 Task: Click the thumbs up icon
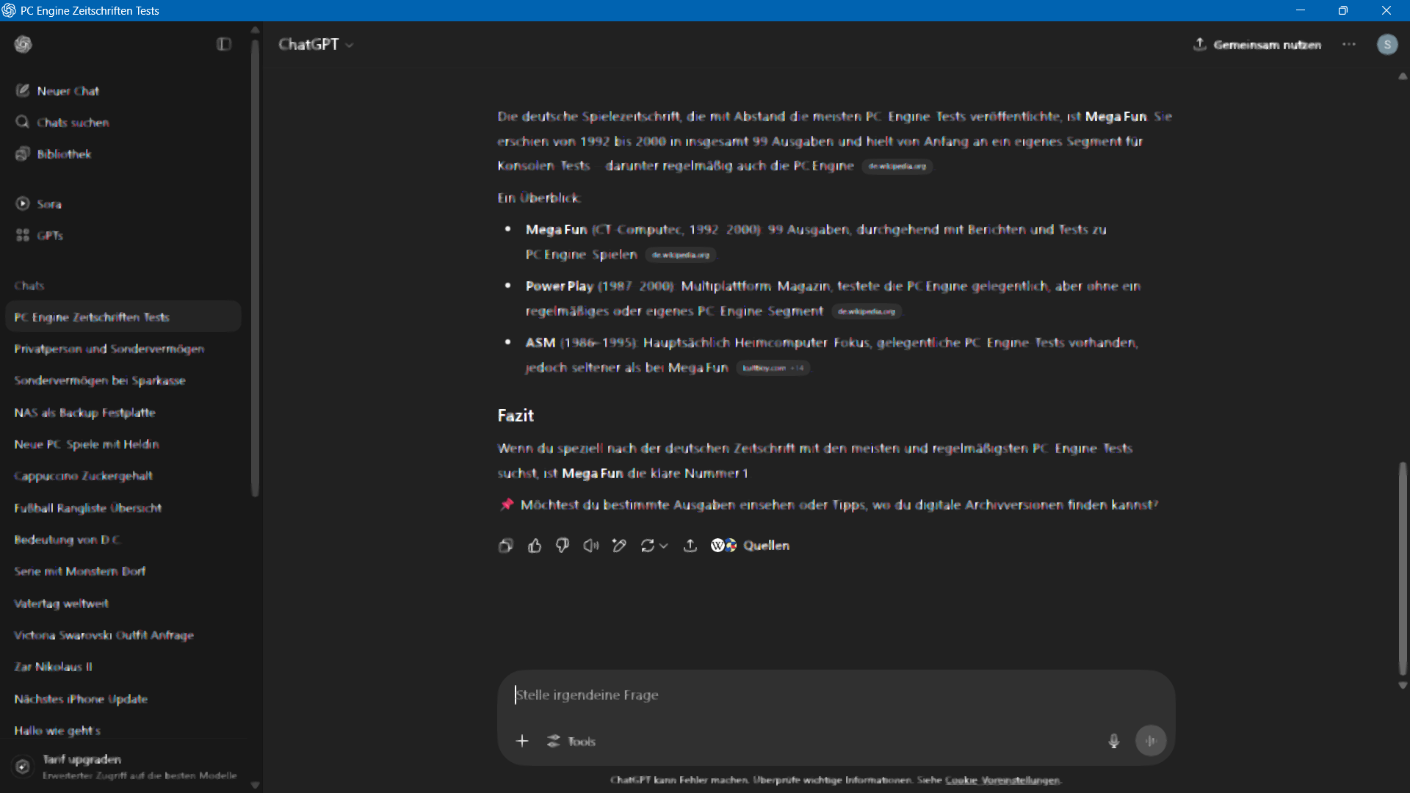535,546
